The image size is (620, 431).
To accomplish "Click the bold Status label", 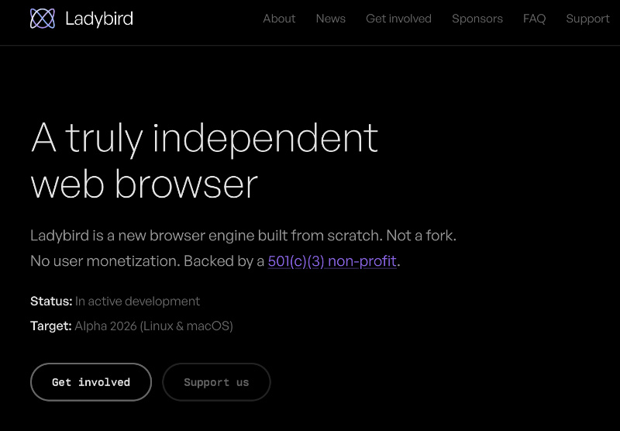I will (51, 302).
